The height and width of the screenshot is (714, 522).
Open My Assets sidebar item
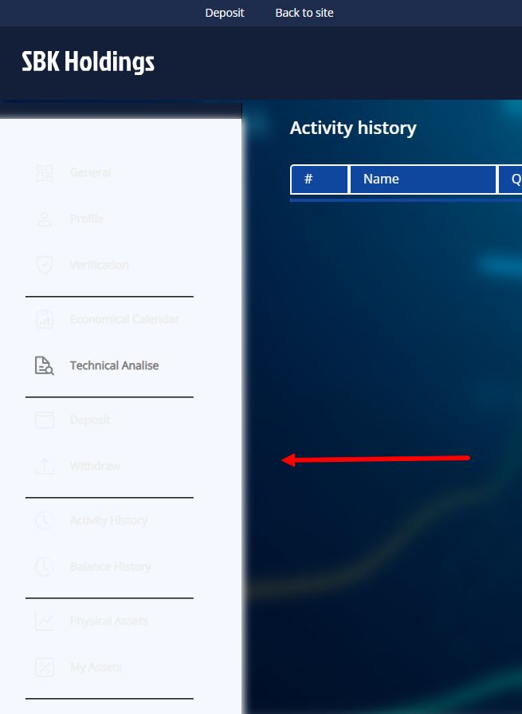click(96, 667)
